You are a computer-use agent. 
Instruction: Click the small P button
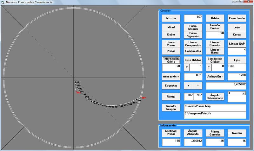[x=187, y=67]
